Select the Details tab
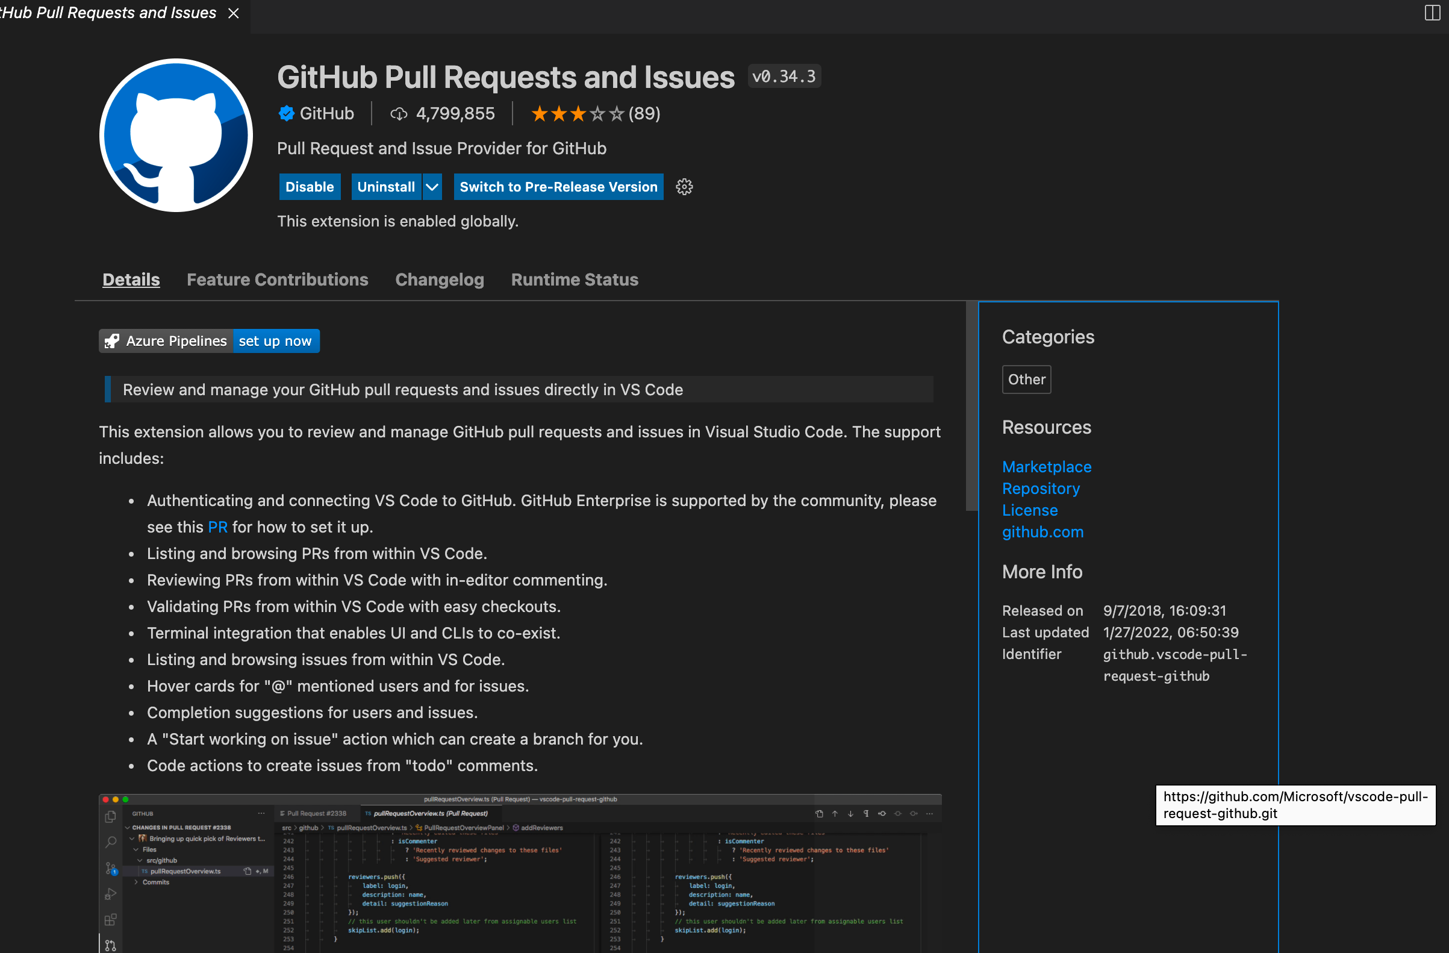 [131, 280]
